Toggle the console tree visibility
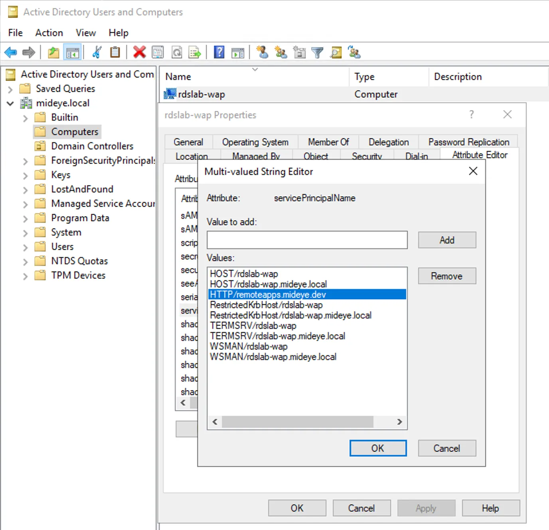Image resolution: width=549 pixels, height=530 pixels. click(x=73, y=52)
